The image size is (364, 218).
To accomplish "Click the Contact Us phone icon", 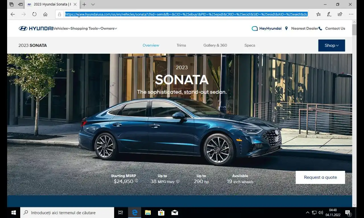I will 320,28.
